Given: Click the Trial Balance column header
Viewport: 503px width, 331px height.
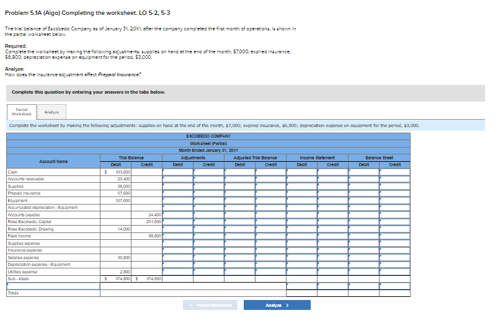Looking at the screenshot, I should [131, 158].
